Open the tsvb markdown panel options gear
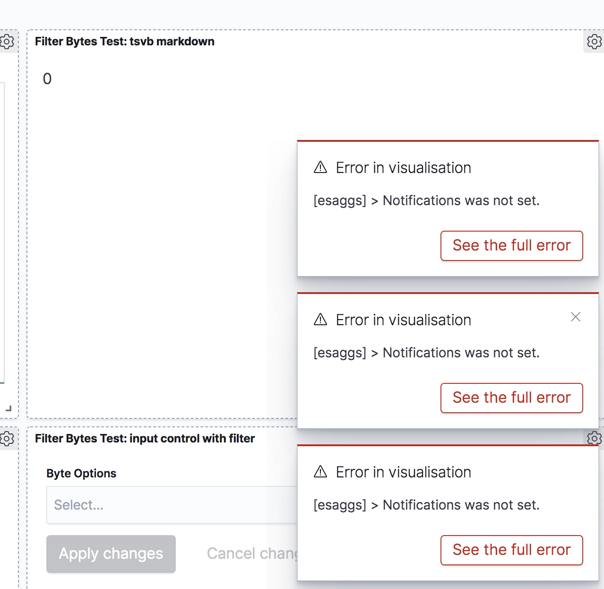Screen dimensions: 604x589 (594, 42)
